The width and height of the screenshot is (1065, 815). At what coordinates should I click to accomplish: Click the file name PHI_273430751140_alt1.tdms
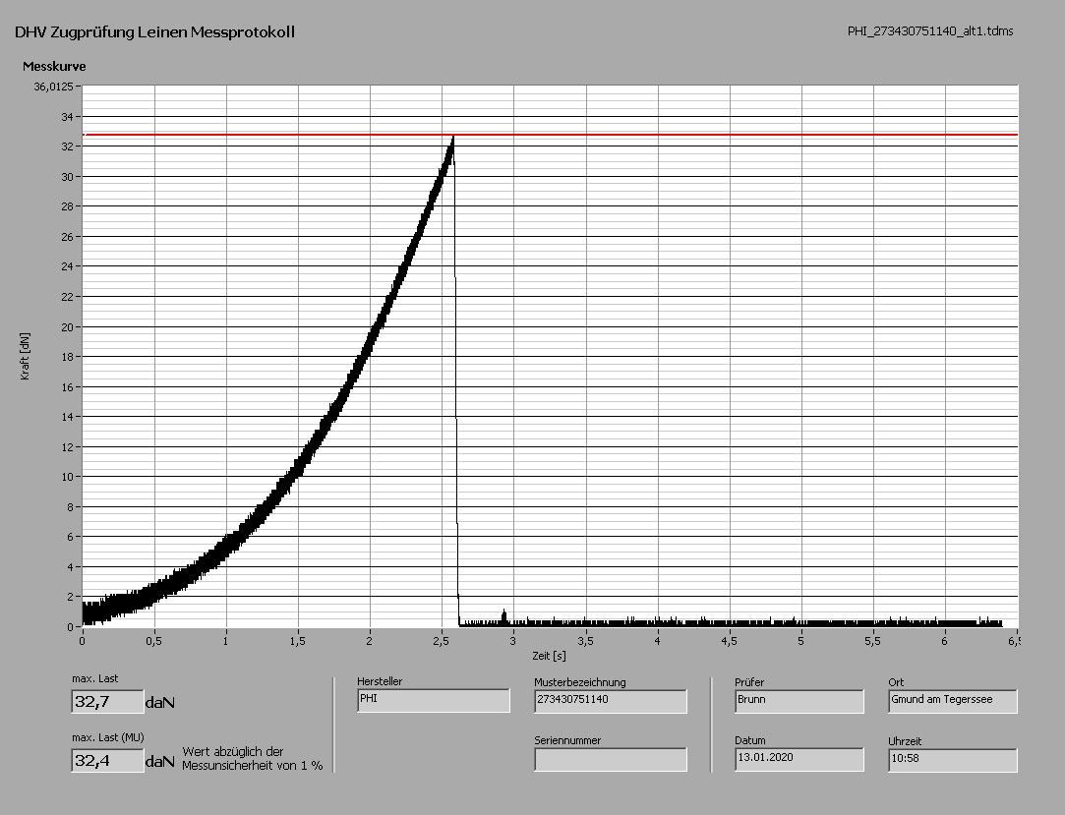coord(929,31)
